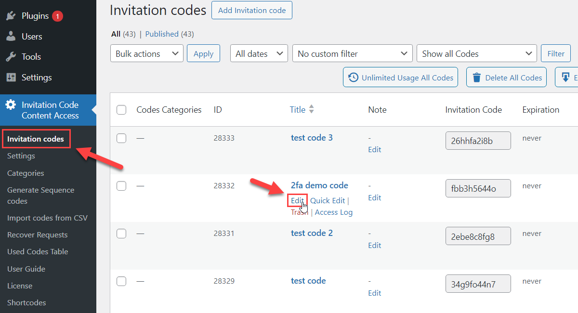
Task: Open Import codes from CSV submenu
Action: (x=48, y=218)
